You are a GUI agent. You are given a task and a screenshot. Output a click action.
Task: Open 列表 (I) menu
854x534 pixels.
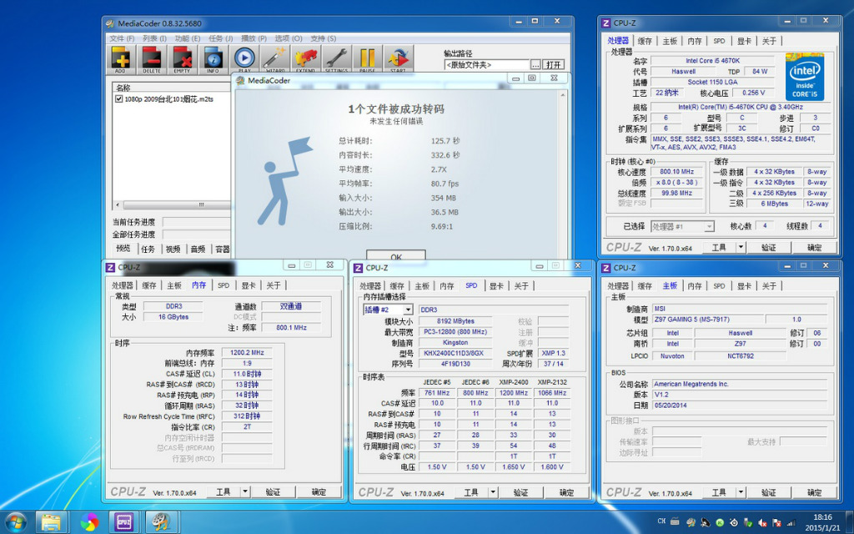click(154, 38)
